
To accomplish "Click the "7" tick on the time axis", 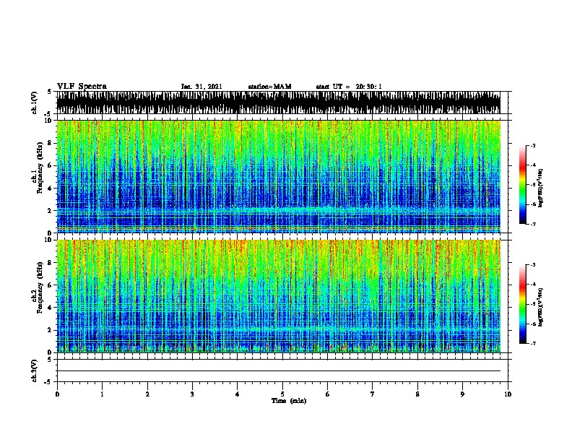I will tap(373, 394).
